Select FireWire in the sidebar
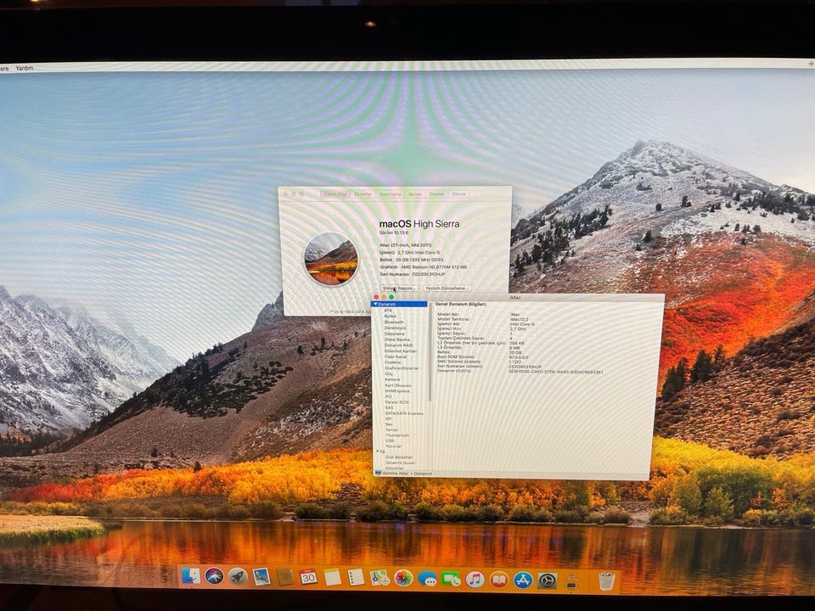This screenshot has width=815, height=611. [393, 362]
